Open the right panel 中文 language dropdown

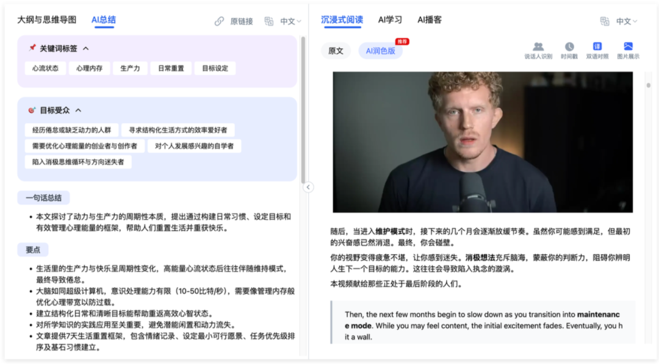(x=627, y=21)
